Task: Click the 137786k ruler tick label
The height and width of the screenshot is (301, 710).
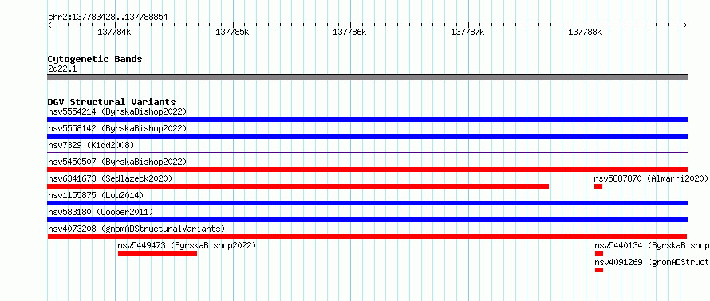Action: click(x=349, y=32)
